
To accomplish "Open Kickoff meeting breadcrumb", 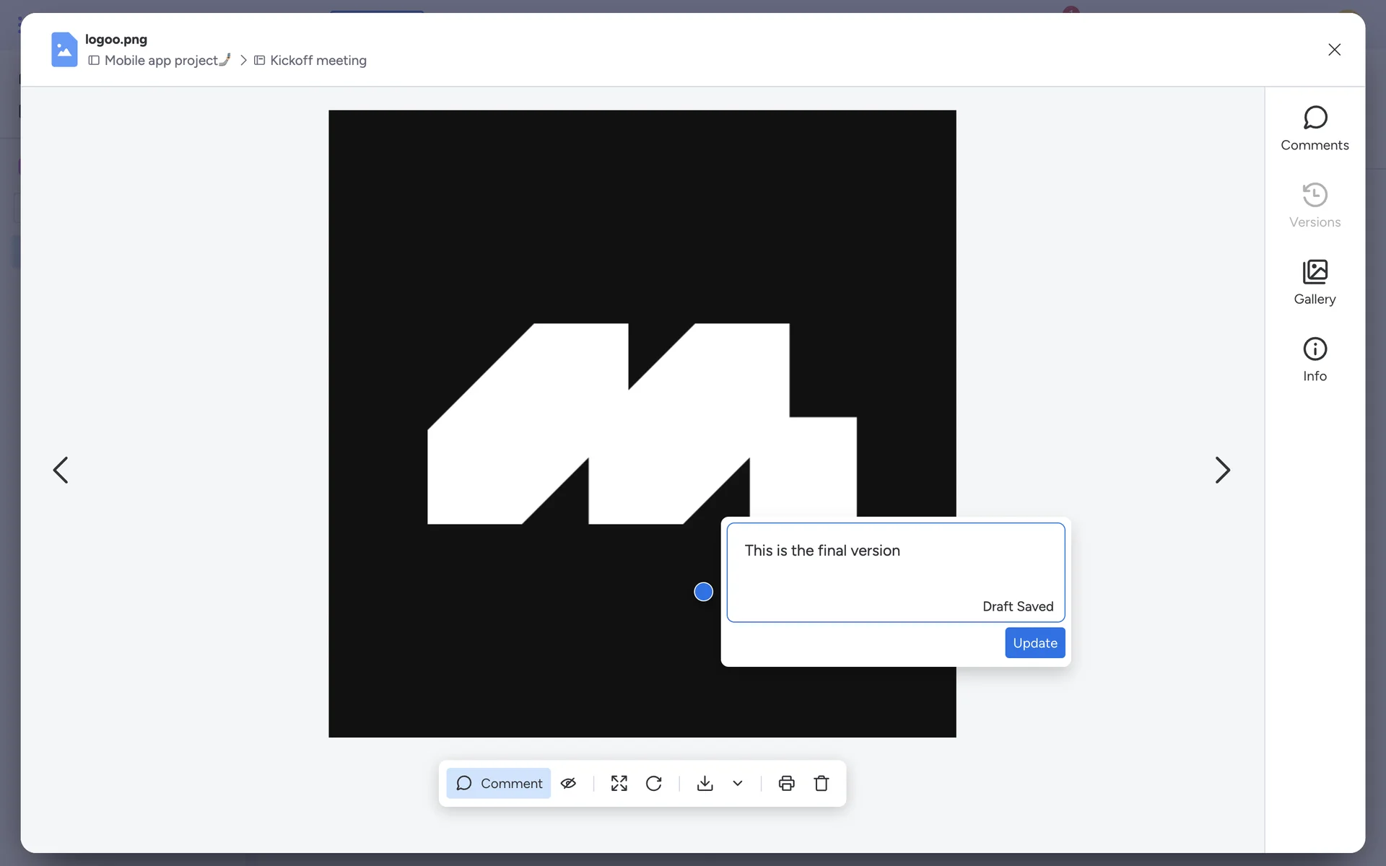I will click(x=318, y=61).
